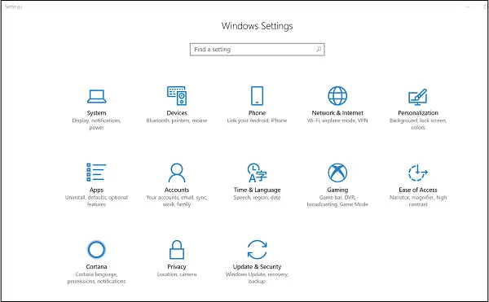
Task: Click the Ease of Access label
Action: (418, 190)
